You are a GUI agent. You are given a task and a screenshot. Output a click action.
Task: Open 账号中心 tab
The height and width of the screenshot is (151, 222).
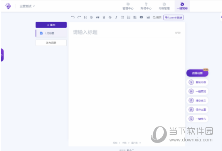[x=146, y=6]
